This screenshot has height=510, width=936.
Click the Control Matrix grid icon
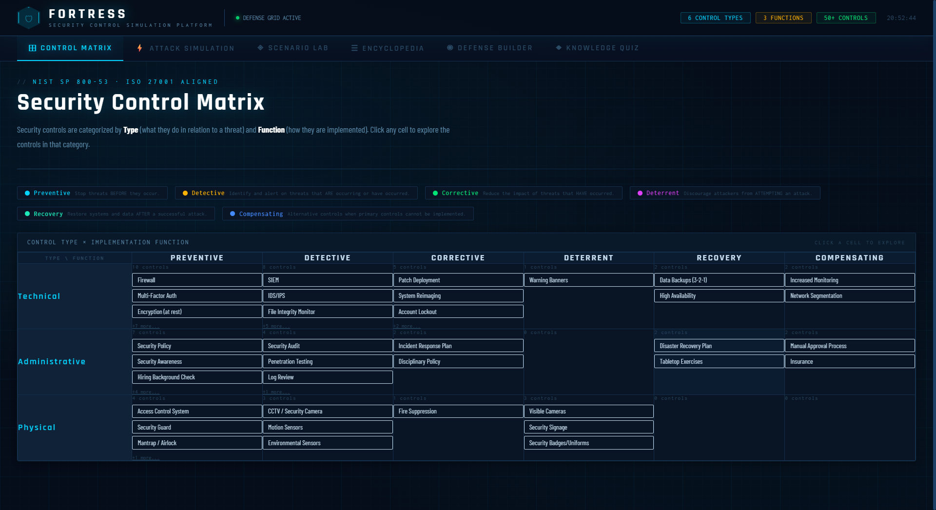click(33, 48)
